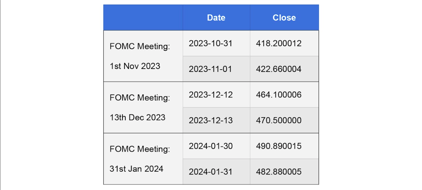Select the FOMC Meeting 13th Dec 2023 cell

click(x=143, y=107)
